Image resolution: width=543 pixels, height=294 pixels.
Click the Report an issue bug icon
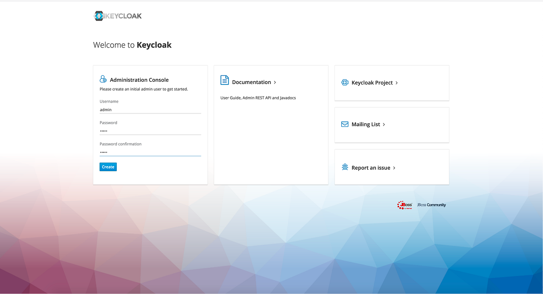pyautogui.click(x=344, y=167)
